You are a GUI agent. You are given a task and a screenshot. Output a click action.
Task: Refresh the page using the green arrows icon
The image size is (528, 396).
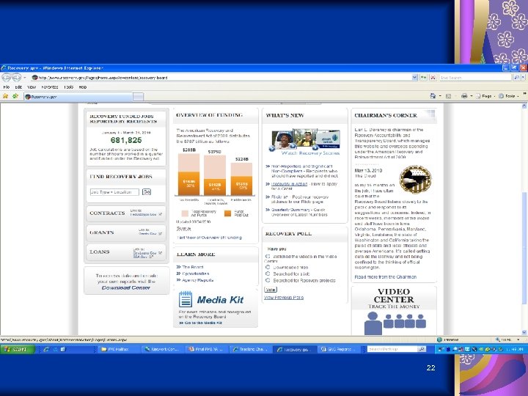(x=423, y=78)
